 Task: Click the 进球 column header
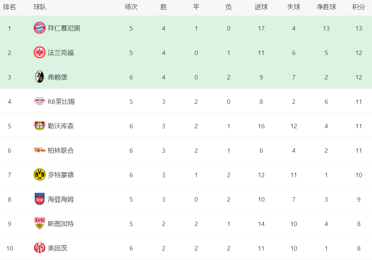tap(261, 7)
